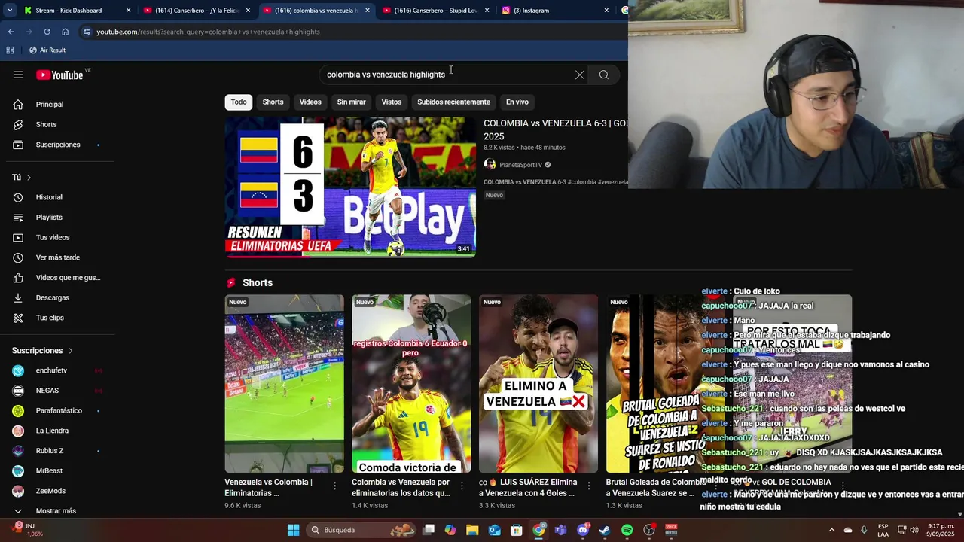Screen dimensions: 964x542
Task: Select the Vistos filter chip
Action: 392,102
